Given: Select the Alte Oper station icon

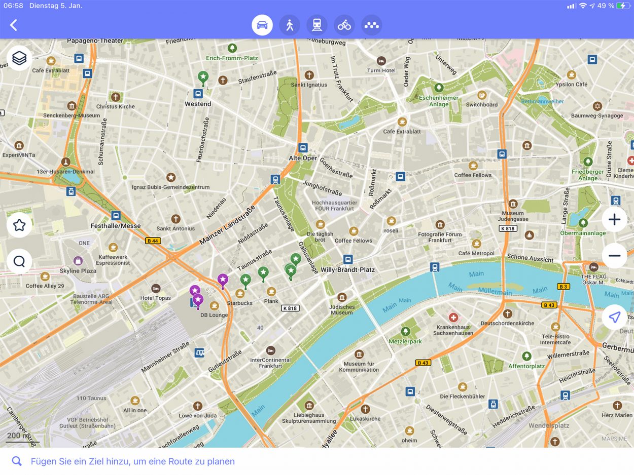Looking at the screenshot, I should pos(303,148).
